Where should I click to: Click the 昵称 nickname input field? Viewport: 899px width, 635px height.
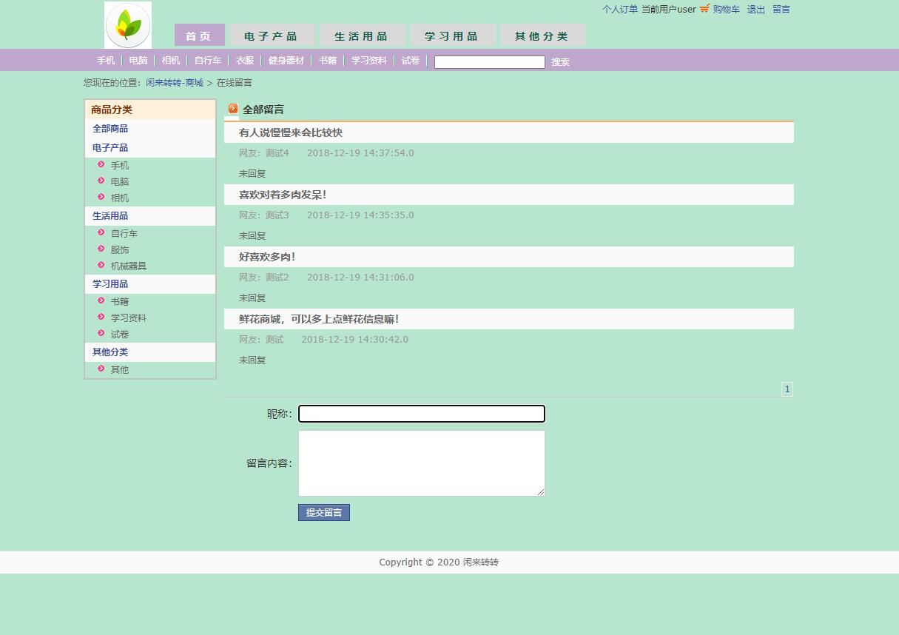pyautogui.click(x=421, y=414)
